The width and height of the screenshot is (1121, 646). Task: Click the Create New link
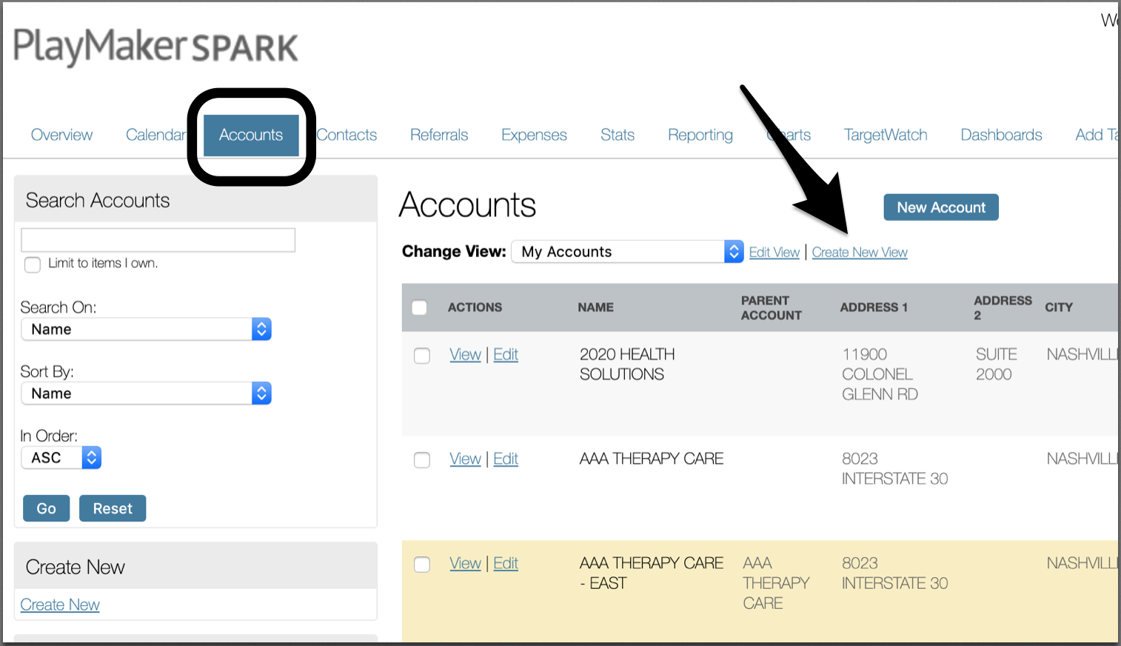pyautogui.click(x=60, y=605)
